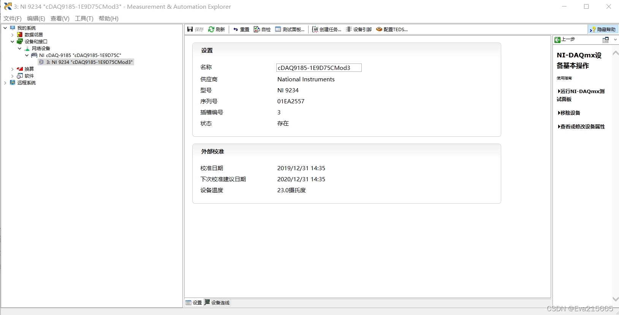Viewport: 619px width, 315px height.
Task: Collapse the 设备和接口 tree node
Action: (13, 41)
